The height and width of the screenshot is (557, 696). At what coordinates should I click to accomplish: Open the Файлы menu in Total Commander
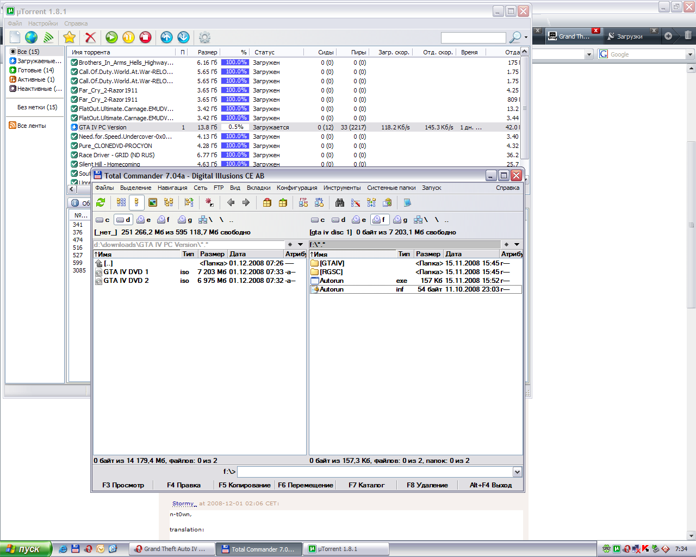click(104, 188)
